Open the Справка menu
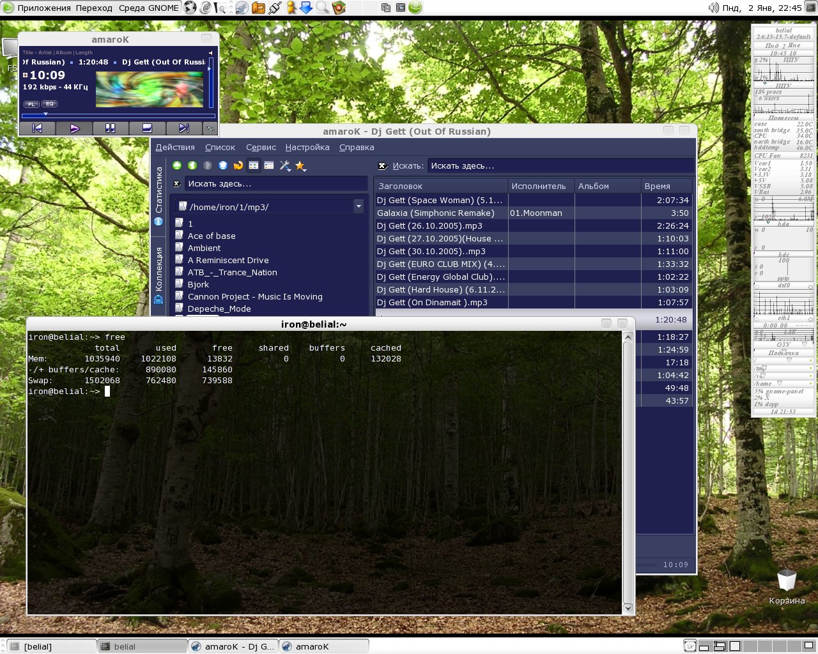Viewport: 818px width, 654px height. coord(357,148)
